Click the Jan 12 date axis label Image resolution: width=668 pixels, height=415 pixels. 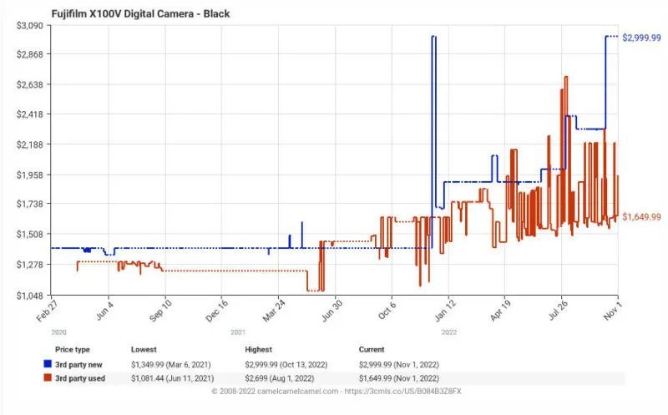pyautogui.click(x=445, y=310)
